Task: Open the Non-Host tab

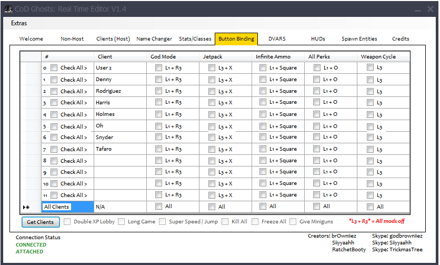Action: tap(72, 39)
